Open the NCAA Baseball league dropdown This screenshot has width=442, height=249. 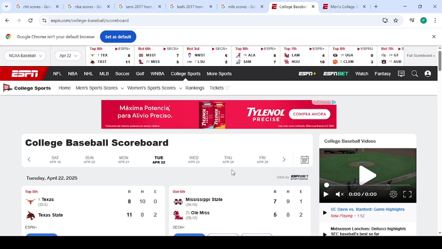(x=25, y=56)
